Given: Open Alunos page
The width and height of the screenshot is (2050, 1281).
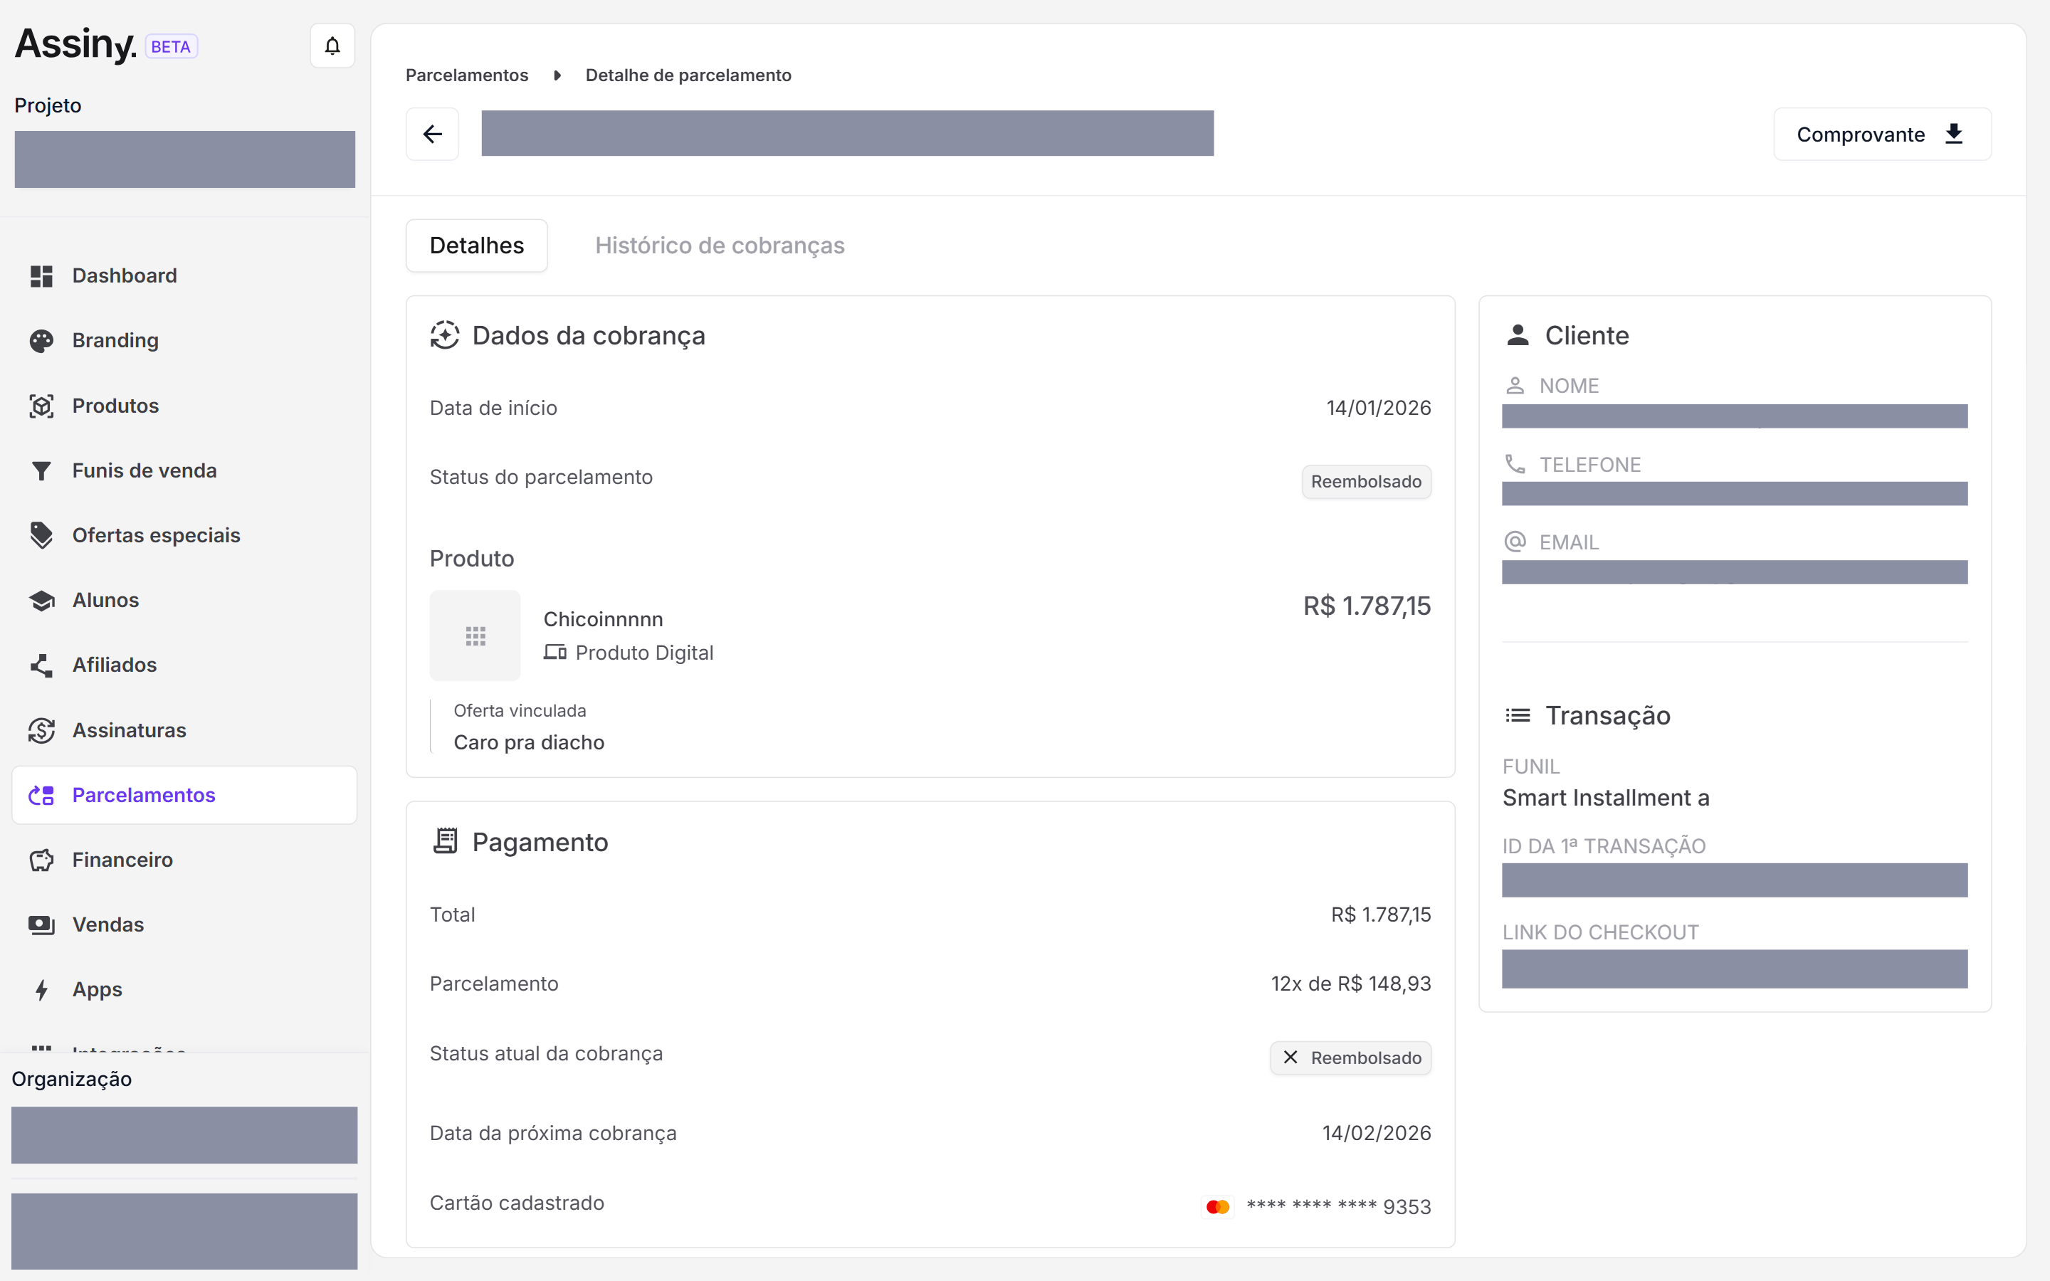Looking at the screenshot, I should (184, 601).
